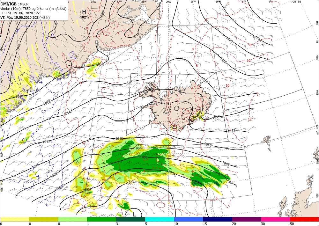
Task: Pick the cyan 5–10 mm legend swatch
Action: tap(159, 219)
